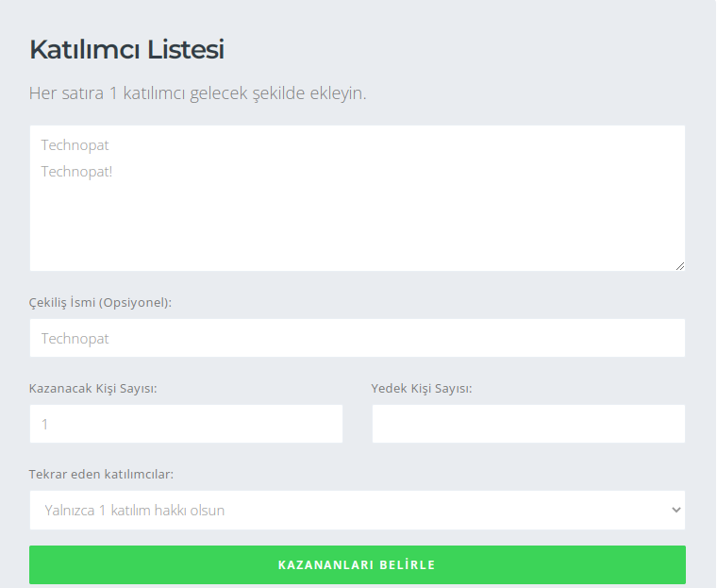Click the 'Technopat!' second line in textarea
The height and width of the screenshot is (588, 717).
[x=77, y=172]
